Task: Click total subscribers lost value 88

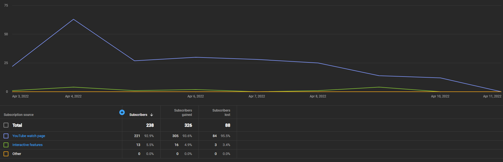Action: point(228,125)
